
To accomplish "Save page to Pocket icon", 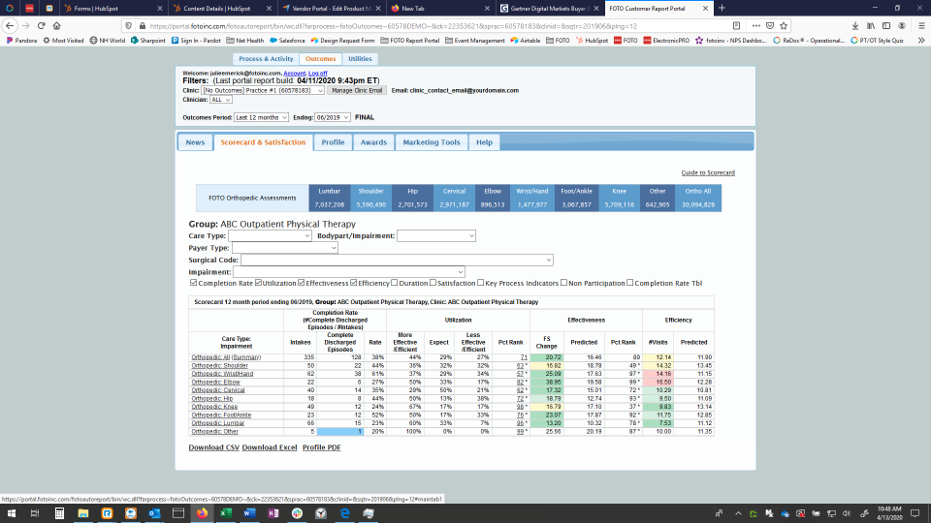I will pyautogui.click(x=770, y=25).
